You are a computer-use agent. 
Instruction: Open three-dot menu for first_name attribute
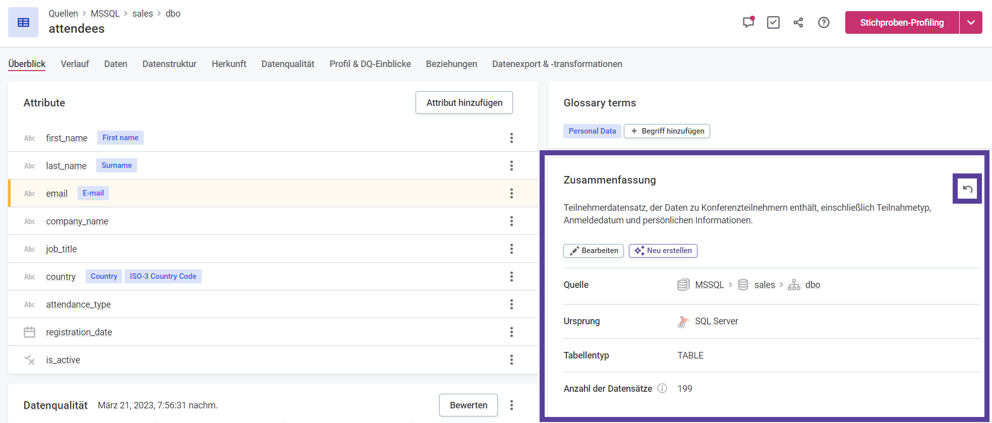point(511,138)
